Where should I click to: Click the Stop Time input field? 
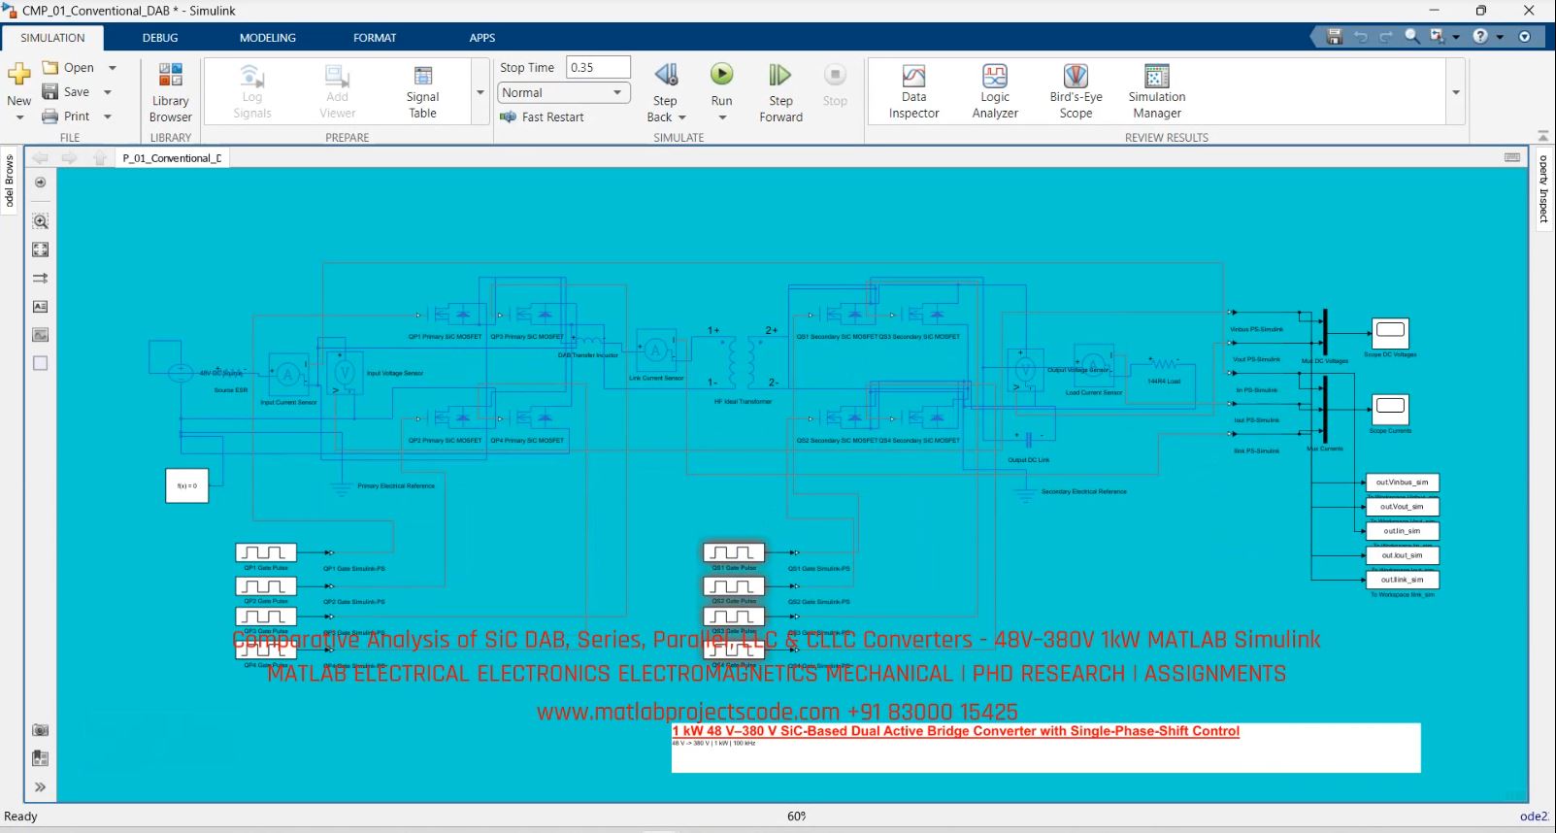click(x=598, y=67)
